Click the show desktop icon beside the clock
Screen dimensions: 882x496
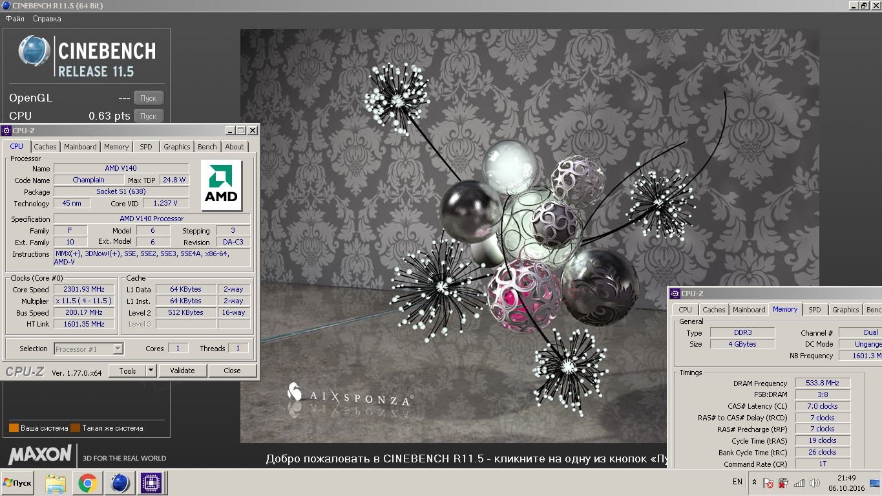tap(875, 483)
